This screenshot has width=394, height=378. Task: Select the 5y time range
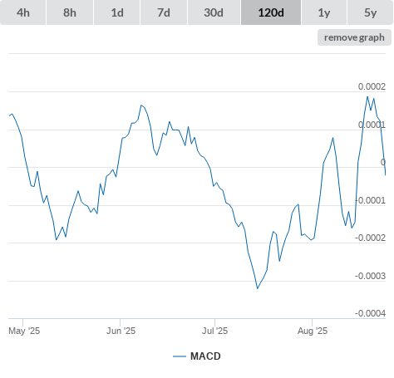[x=370, y=12]
